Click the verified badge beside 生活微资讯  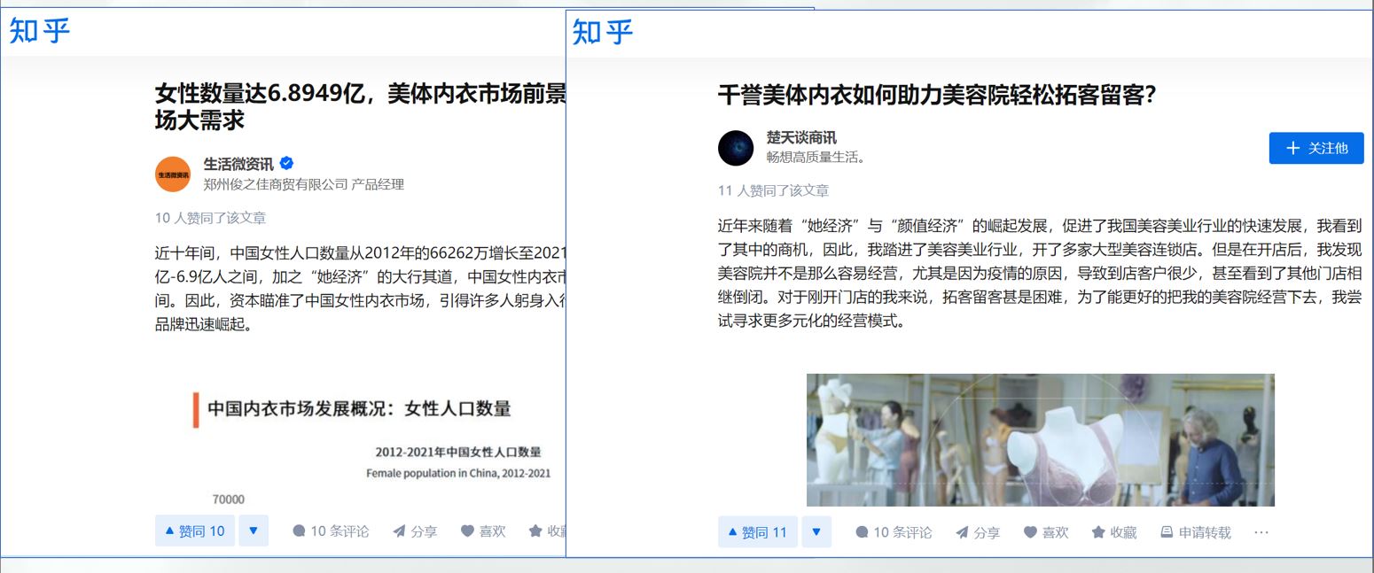pyautogui.click(x=286, y=163)
